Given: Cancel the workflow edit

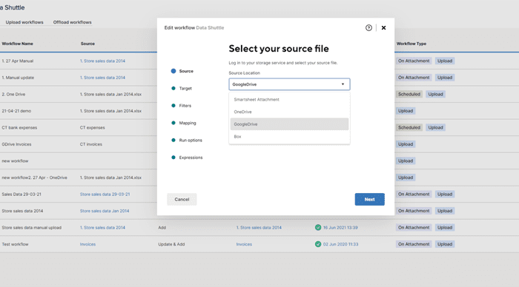Looking at the screenshot, I should pos(182,200).
